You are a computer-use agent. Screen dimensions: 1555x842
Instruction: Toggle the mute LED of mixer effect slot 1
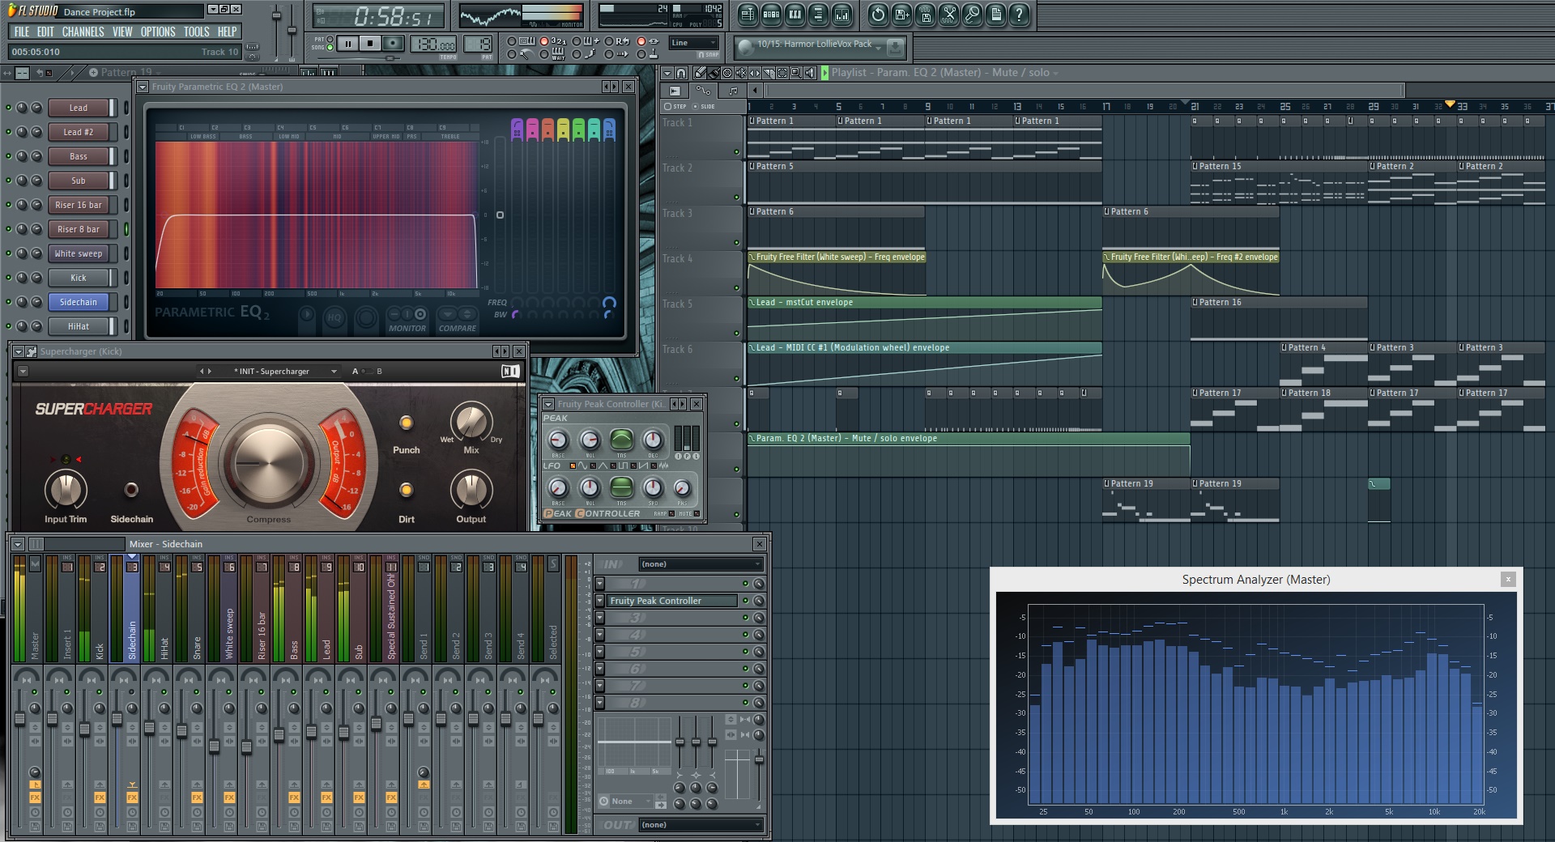click(x=745, y=584)
